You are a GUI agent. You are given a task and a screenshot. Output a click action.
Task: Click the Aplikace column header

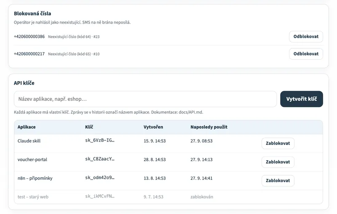(x=27, y=127)
